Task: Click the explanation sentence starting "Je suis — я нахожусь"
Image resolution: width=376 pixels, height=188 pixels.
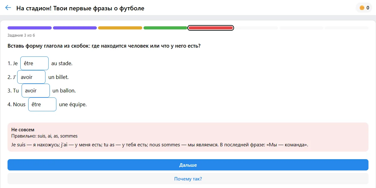Action: pos(160,145)
